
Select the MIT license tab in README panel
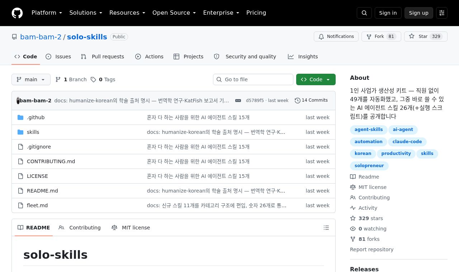(131, 228)
